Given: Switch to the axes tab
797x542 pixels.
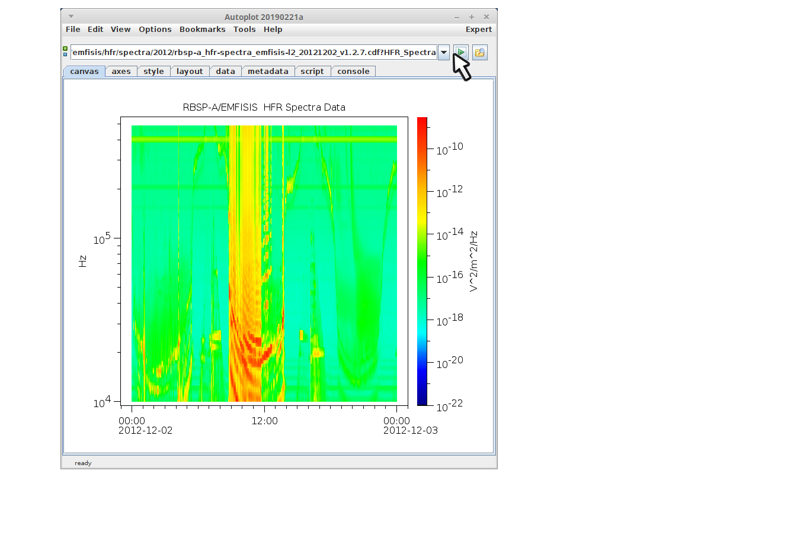Looking at the screenshot, I should (x=121, y=72).
